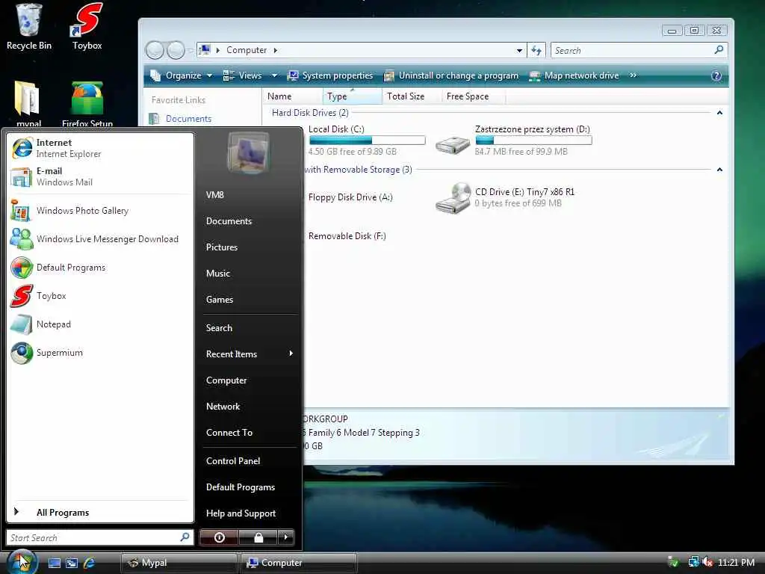
Task: Launch Supermium browser
Action: click(100, 353)
